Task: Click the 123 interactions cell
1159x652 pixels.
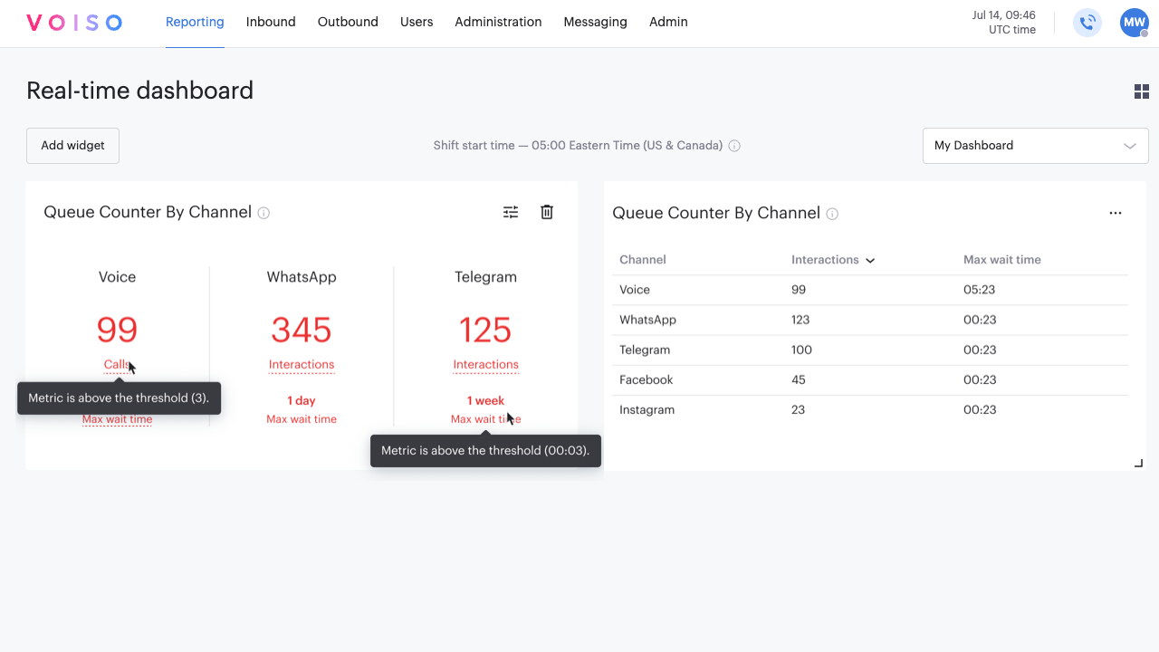Action: (x=800, y=320)
